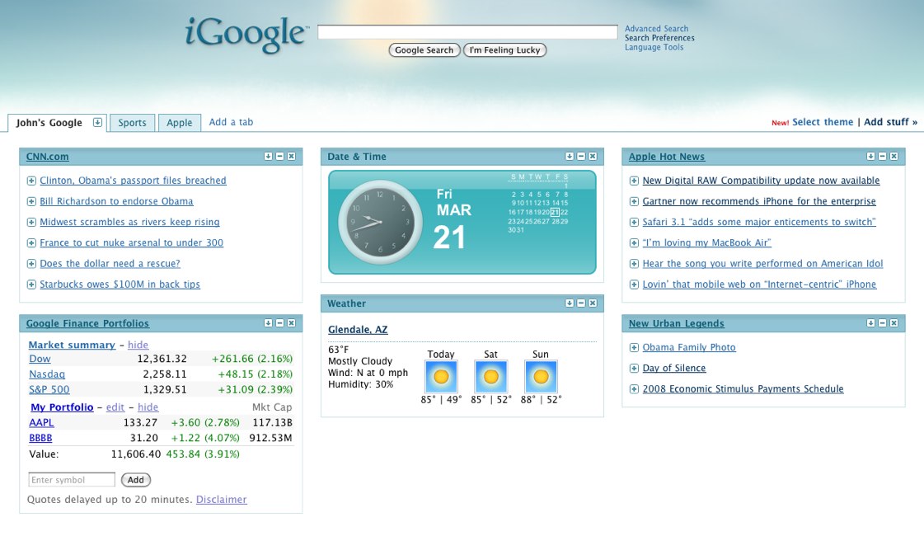Open the Nasdaq index link

click(47, 374)
